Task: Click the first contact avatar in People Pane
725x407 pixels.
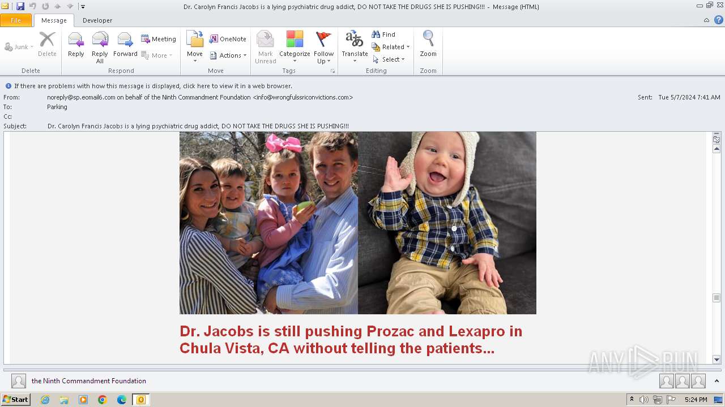Action: click(x=667, y=381)
